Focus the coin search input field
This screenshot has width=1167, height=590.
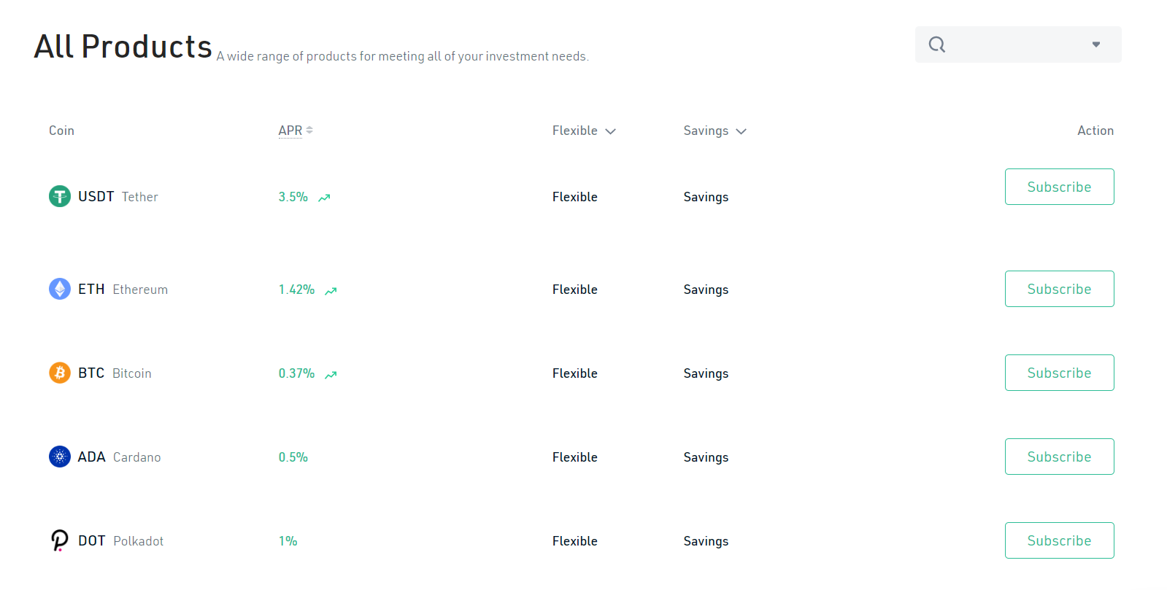[1014, 44]
